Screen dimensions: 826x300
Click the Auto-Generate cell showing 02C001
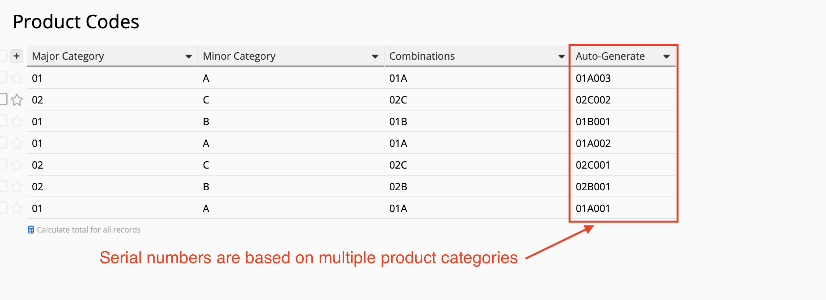click(593, 165)
